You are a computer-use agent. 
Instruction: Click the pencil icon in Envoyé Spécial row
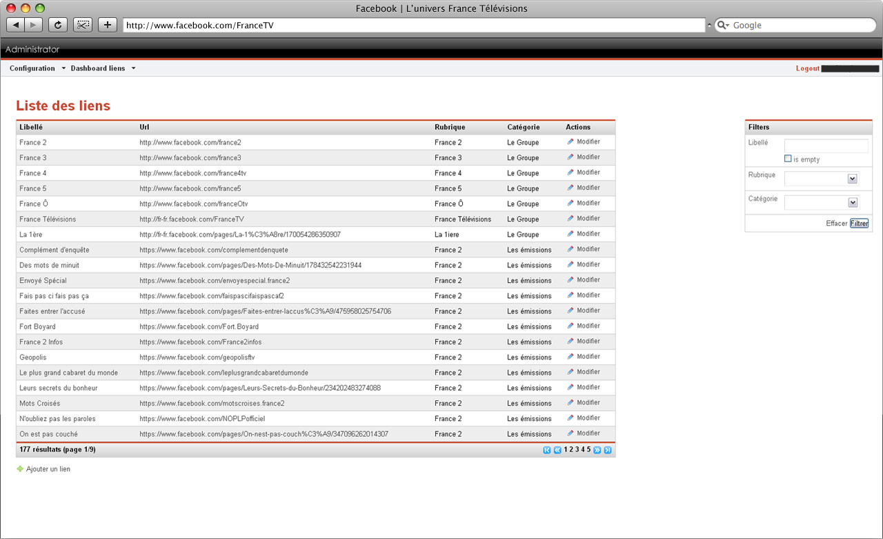click(571, 280)
